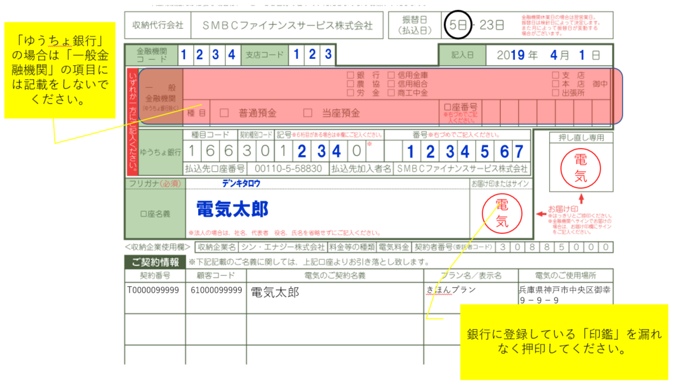
Task: Select the 23日 transfer date option
Action: [492, 25]
